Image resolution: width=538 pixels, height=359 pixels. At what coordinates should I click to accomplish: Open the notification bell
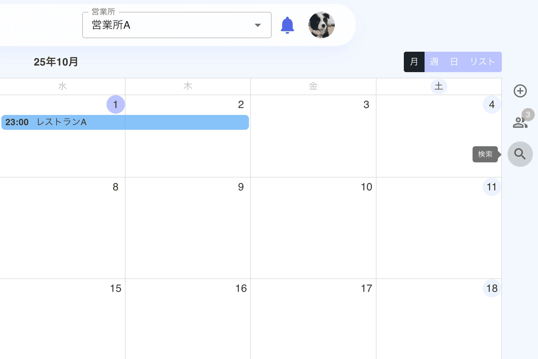[287, 25]
